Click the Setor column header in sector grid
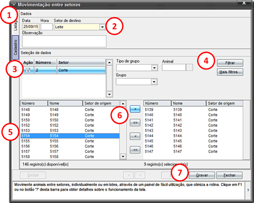 pos(81,63)
